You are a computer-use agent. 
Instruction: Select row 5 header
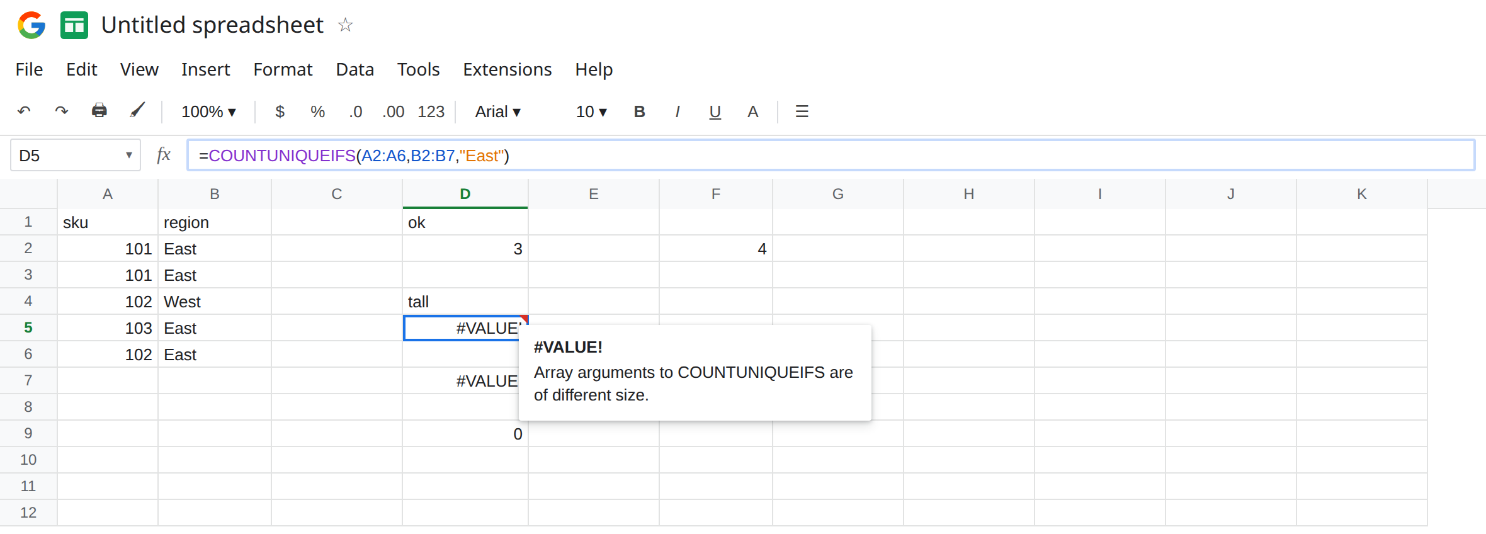(x=28, y=327)
